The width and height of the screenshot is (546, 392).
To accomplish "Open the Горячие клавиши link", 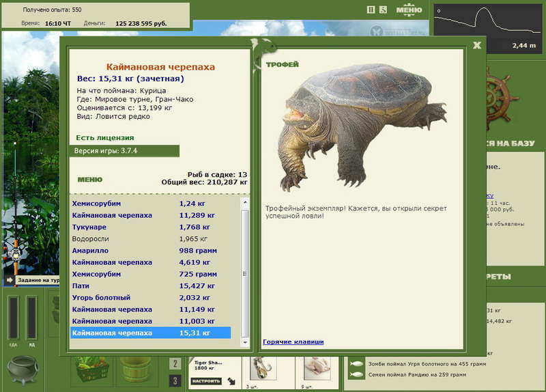I will tap(293, 342).
